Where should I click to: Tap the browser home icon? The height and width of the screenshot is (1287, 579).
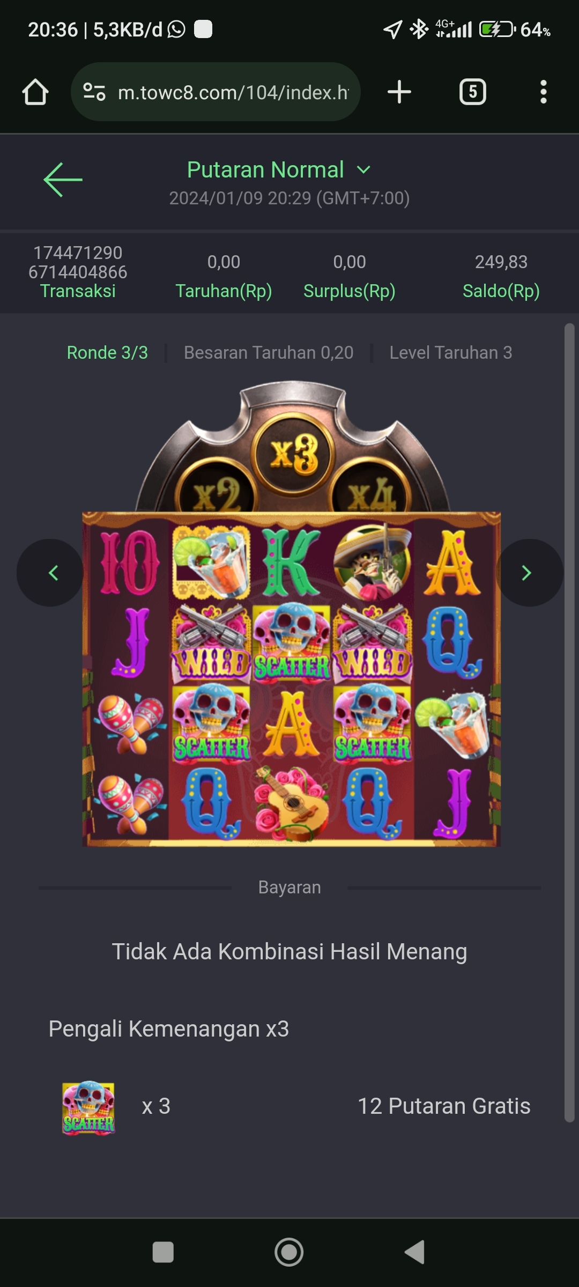tap(35, 92)
